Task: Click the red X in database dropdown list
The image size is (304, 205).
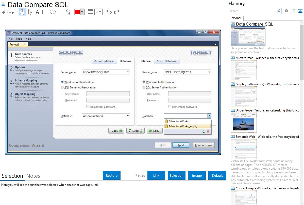Action: (208, 132)
